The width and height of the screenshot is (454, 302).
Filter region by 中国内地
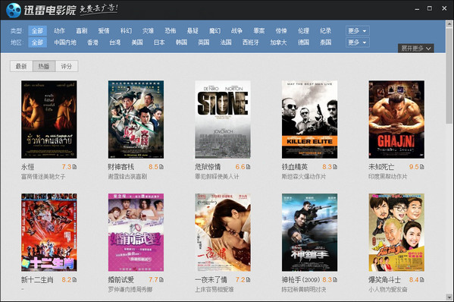[x=65, y=42]
